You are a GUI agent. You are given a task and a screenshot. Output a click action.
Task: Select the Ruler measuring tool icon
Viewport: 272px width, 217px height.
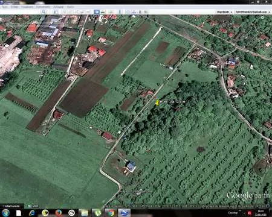click(x=120, y=12)
